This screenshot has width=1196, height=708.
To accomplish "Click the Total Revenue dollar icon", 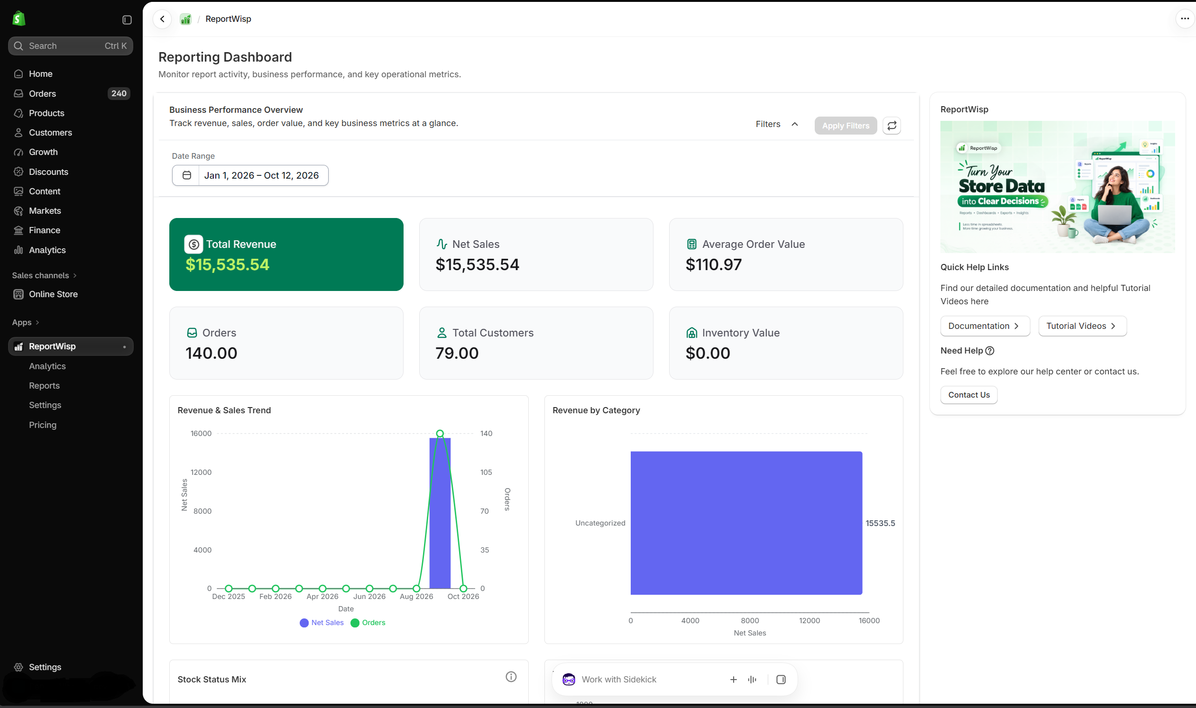I will pyautogui.click(x=193, y=244).
